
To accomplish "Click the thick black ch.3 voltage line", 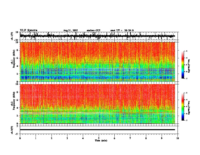I will 97,130.
